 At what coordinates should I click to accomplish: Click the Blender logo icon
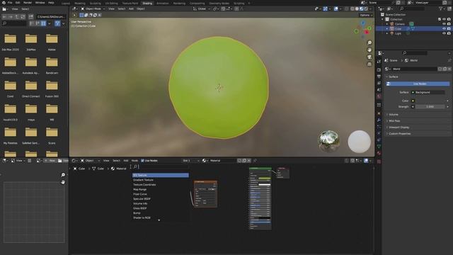point(4,3)
